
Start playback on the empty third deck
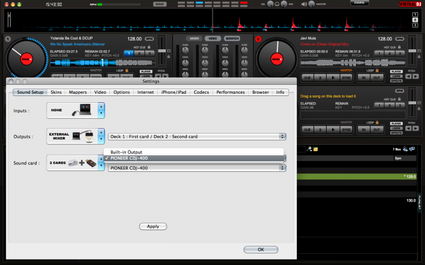[x=333, y=129]
